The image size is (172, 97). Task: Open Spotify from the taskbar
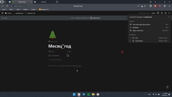[x=88, y=94]
